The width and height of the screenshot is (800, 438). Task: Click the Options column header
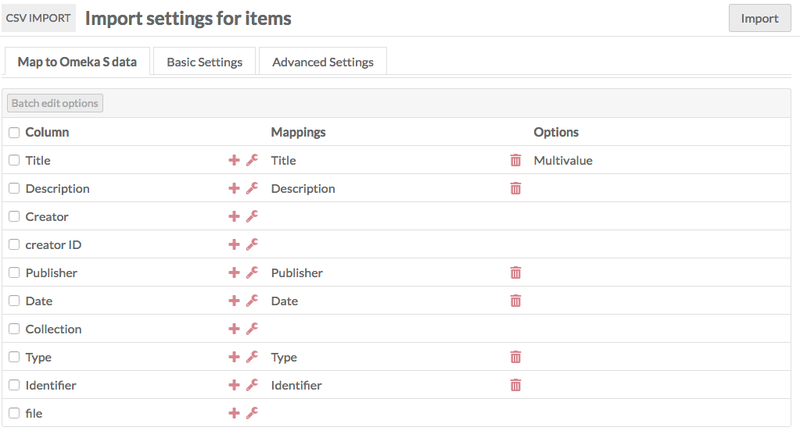pyautogui.click(x=556, y=133)
